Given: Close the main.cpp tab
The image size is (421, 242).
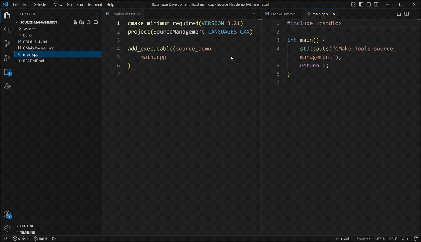Looking at the screenshot, I should (334, 14).
